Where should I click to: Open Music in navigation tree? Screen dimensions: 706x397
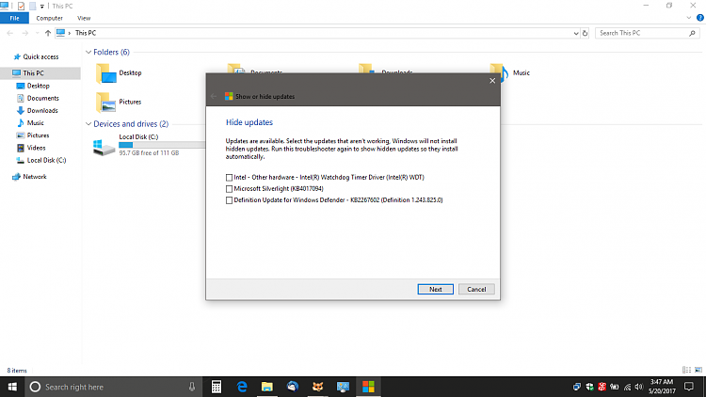tap(35, 123)
